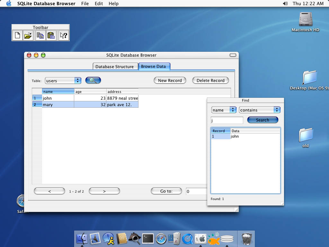The height and width of the screenshot is (247, 329).
Task: Open the contains operator dropdown
Action: [260, 110]
